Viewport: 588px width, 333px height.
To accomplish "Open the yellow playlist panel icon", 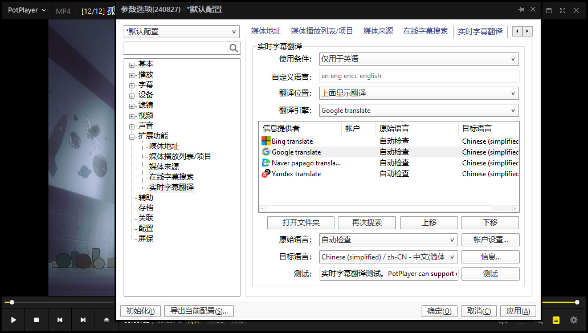I will [556, 320].
